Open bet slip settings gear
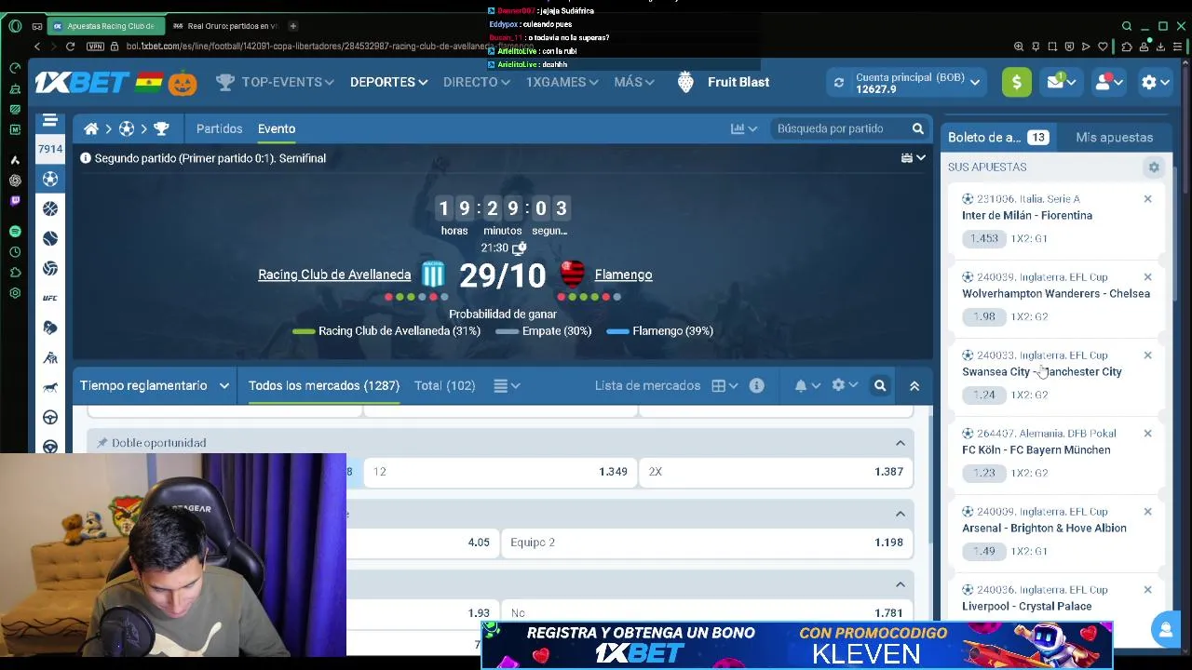1192x670 pixels. 1154,167
